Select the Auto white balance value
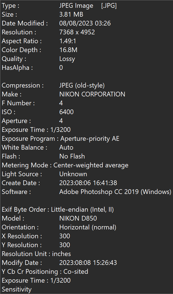This screenshot has width=173, height=294. click(66, 147)
